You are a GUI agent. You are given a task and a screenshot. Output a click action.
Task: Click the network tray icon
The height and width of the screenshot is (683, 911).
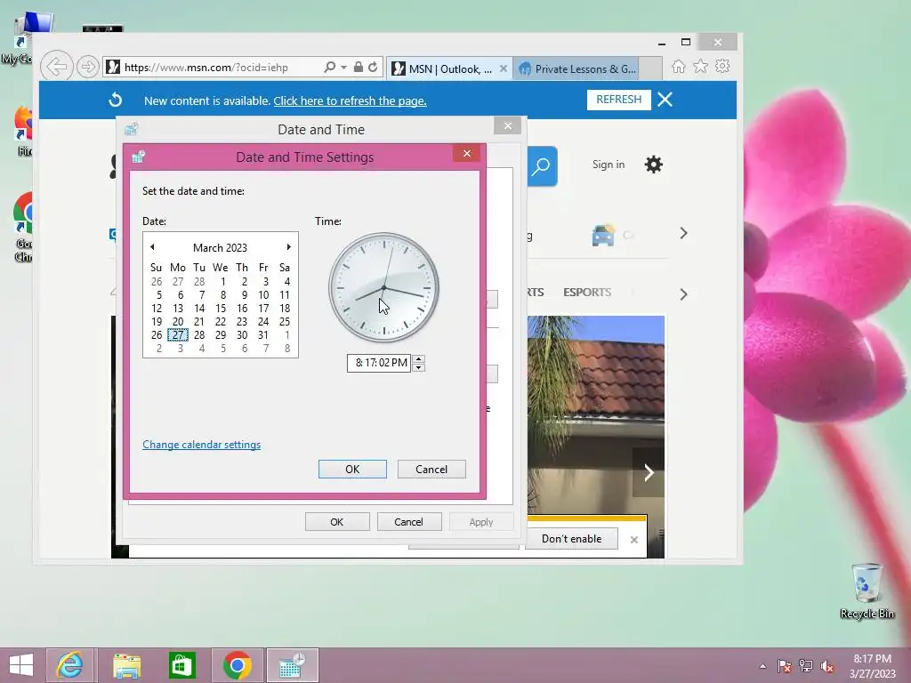806,666
